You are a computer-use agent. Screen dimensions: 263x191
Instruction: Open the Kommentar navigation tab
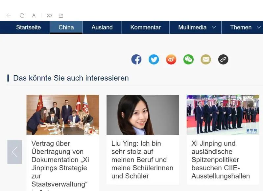[x=146, y=27]
